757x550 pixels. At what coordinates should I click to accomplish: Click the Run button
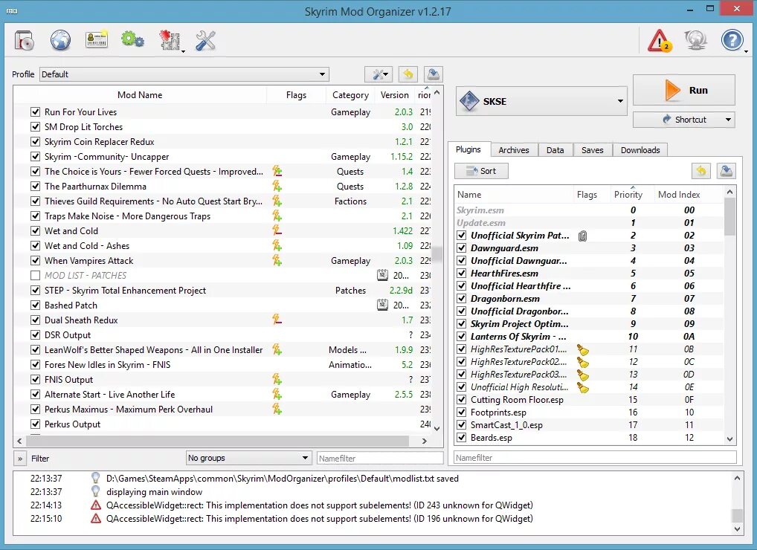pos(684,90)
